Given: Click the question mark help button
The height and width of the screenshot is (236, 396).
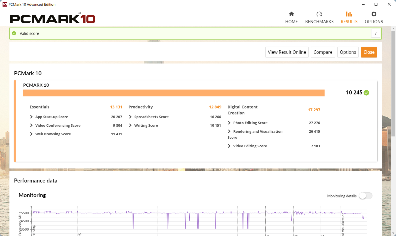Looking at the screenshot, I should 375,33.
